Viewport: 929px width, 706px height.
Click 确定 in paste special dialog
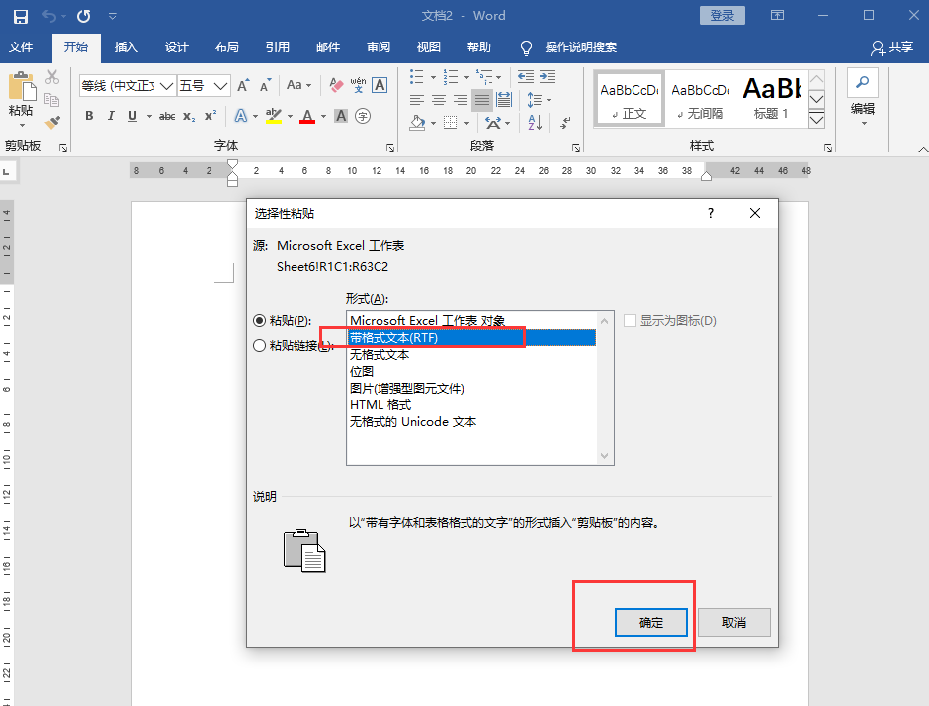pos(651,622)
